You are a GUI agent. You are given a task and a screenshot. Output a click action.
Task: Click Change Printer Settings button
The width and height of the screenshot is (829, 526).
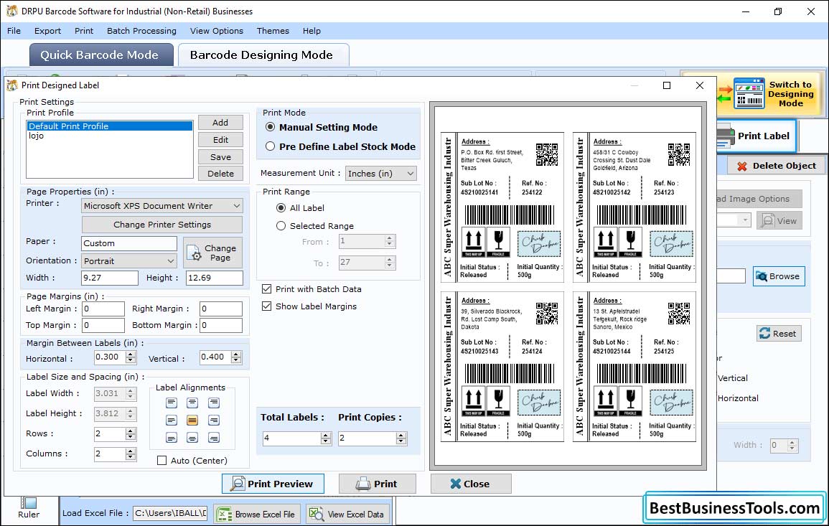coord(162,225)
